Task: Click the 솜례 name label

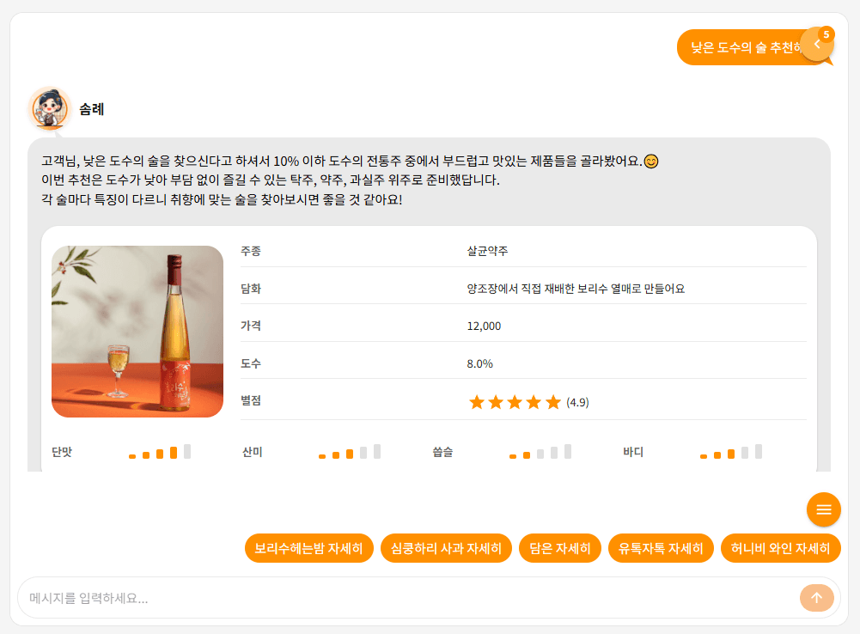Action: pyautogui.click(x=92, y=109)
